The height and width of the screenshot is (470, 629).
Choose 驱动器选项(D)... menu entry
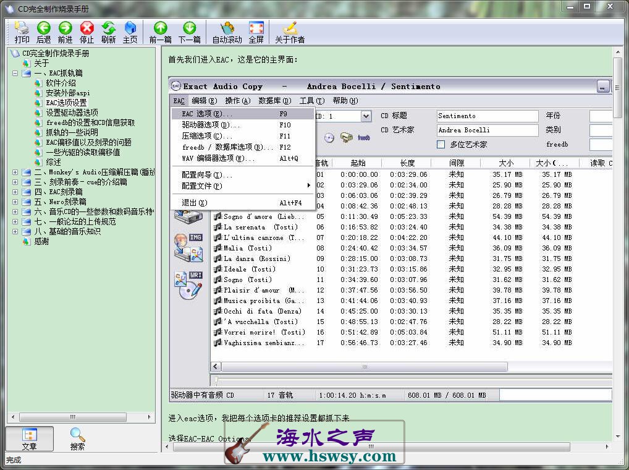[x=242, y=125]
